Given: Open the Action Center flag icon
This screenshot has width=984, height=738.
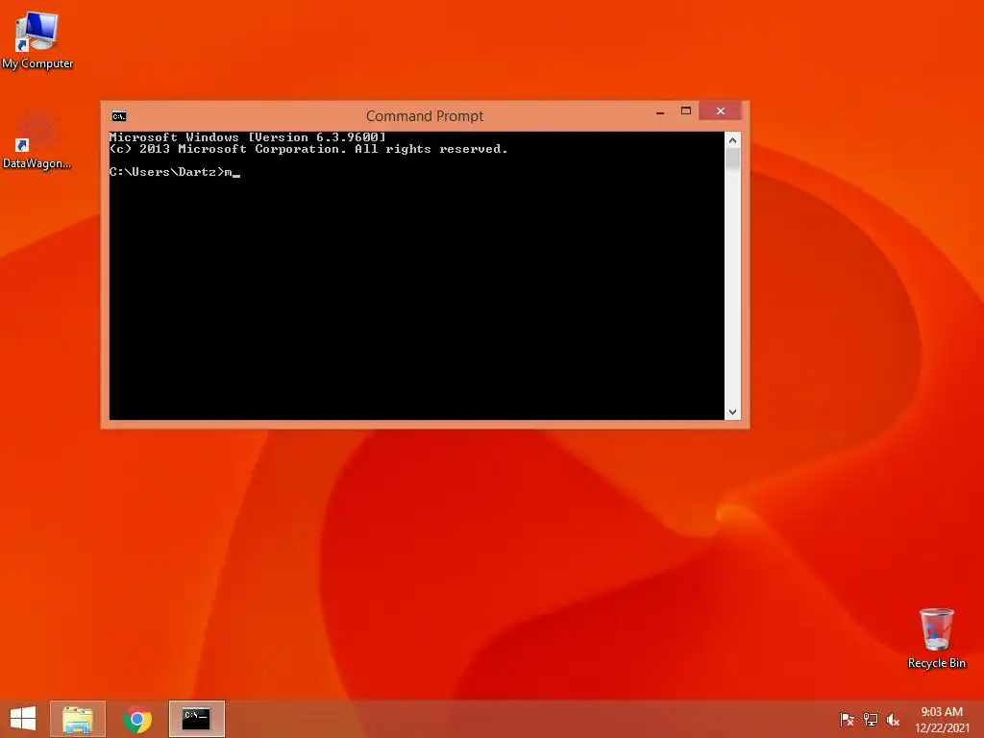Looking at the screenshot, I should coord(847,720).
